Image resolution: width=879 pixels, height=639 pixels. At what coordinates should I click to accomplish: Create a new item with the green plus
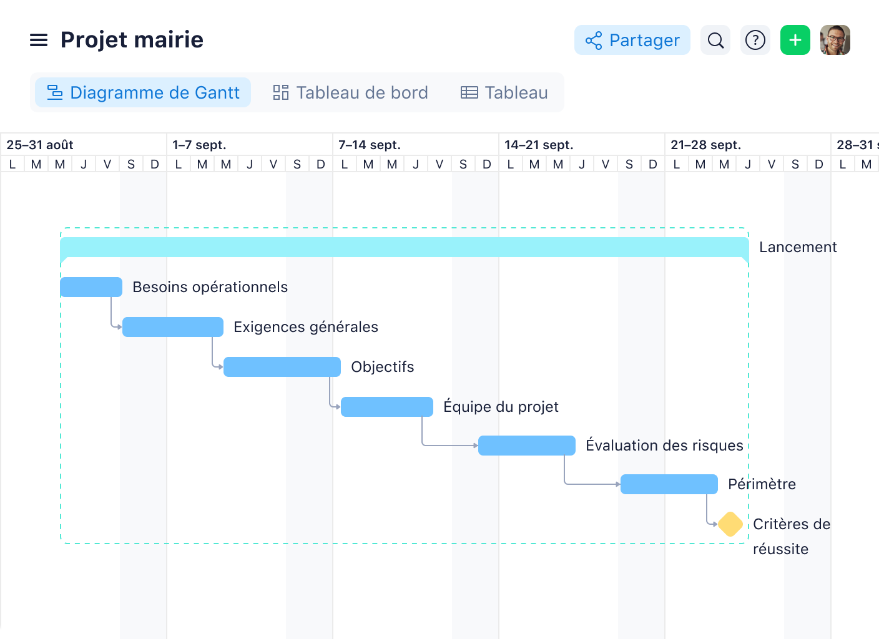[795, 40]
